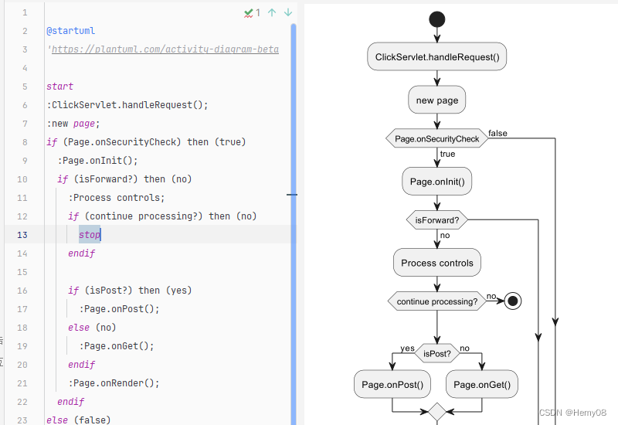
Task: Click the 'endif' on line 14
Action: pyautogui.click(x=81, y=253)
